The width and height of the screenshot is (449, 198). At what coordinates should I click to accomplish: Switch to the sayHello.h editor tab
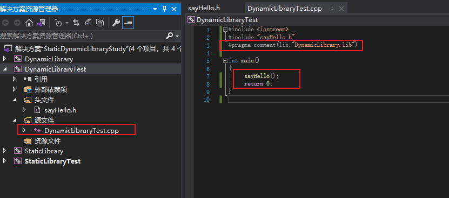pyautogui.click(x=204, y=8)
